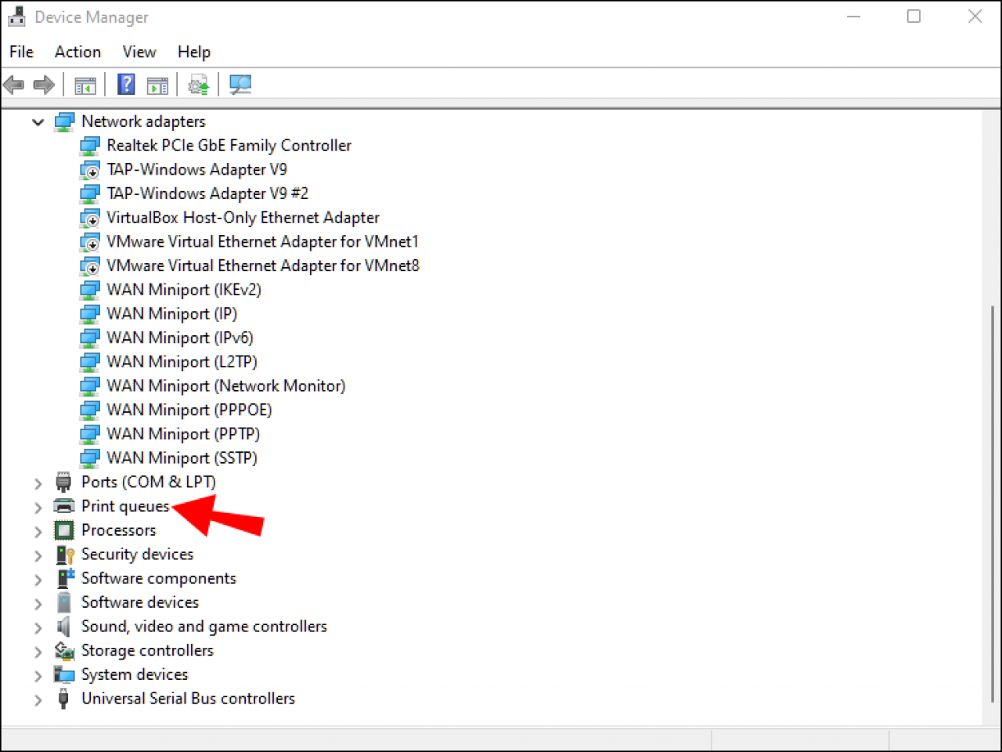Select the Scan for hardware changes icon

pyautogui.click(x=240, y=84)
